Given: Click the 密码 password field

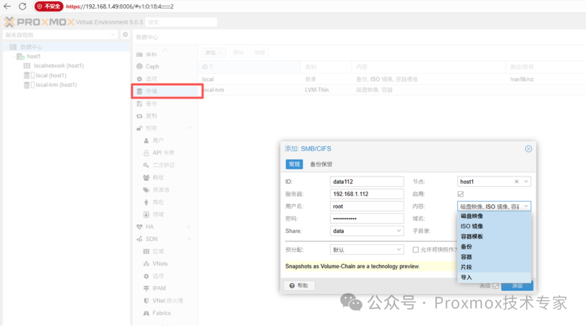Looking at the screenshot, I should click(367, 219).
